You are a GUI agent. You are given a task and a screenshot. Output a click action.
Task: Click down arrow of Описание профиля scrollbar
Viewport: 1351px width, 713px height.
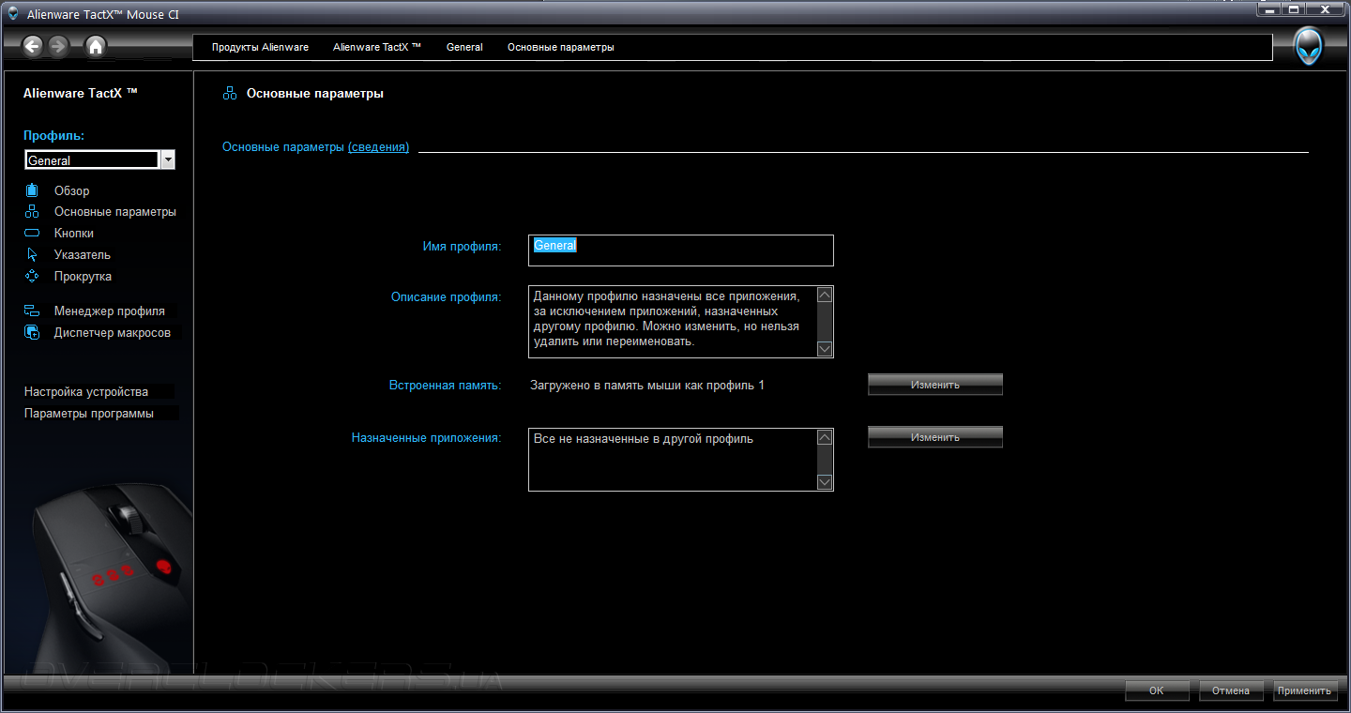tap(825, 349)
